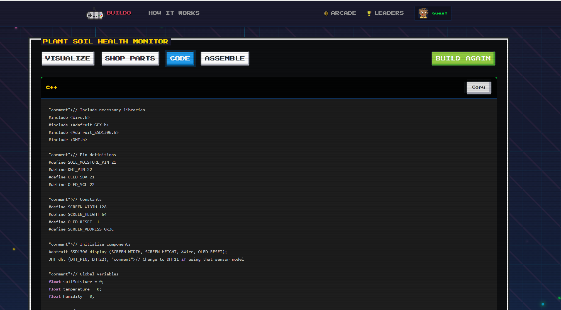Open the BUILDO home link text
The image size is (561, 310).
click(x=119, y=13)
